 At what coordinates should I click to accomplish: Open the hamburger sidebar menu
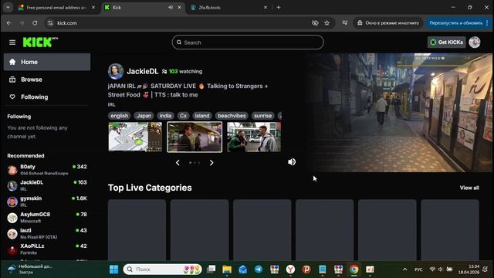coord(12,42)
